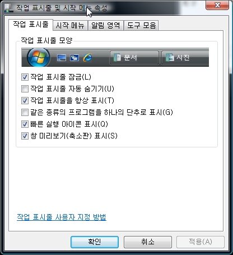
Task: Click the Switch Windows icon in preview
Action: click(x=74, y=58)
